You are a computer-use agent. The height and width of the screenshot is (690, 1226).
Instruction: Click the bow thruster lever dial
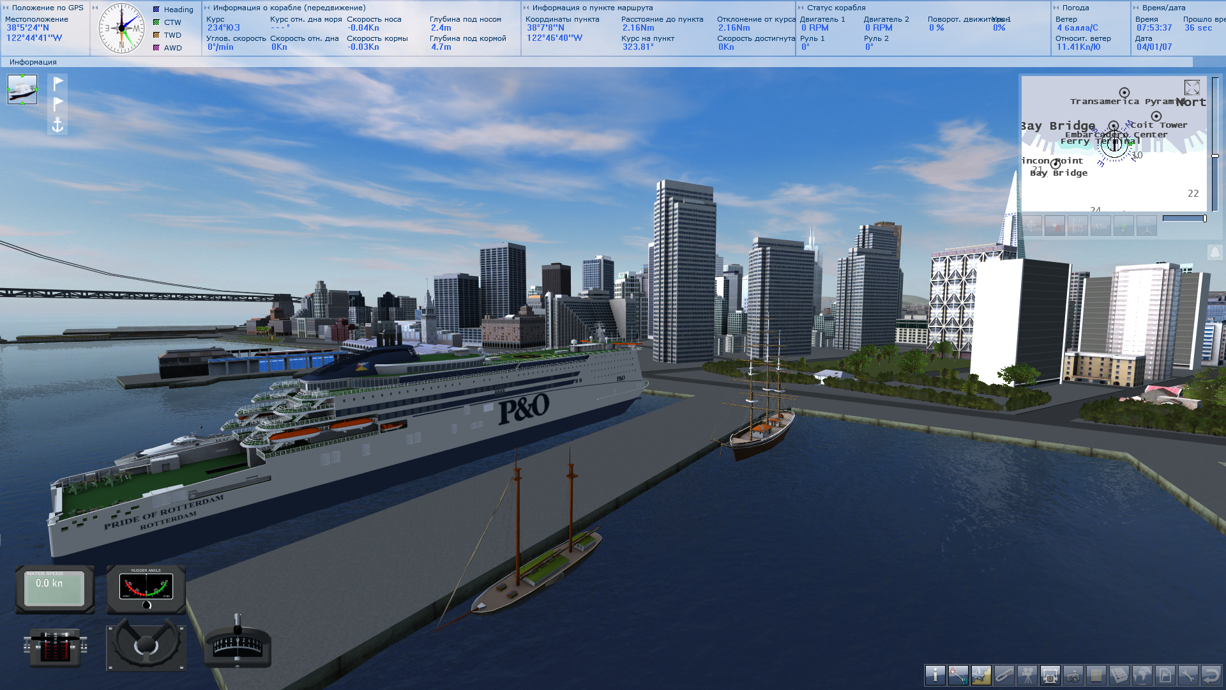(238, 641)
